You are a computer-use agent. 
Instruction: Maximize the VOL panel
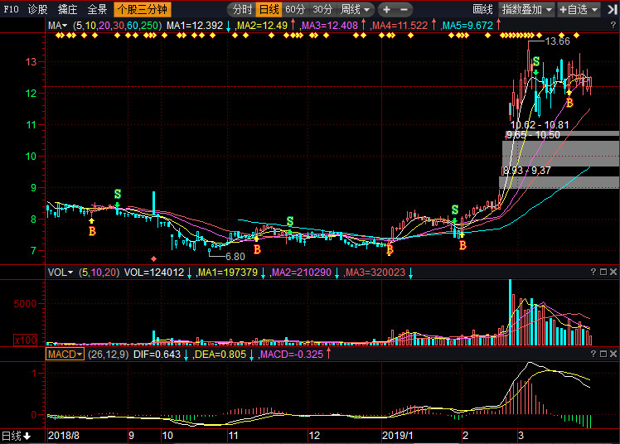pos(603,272)
